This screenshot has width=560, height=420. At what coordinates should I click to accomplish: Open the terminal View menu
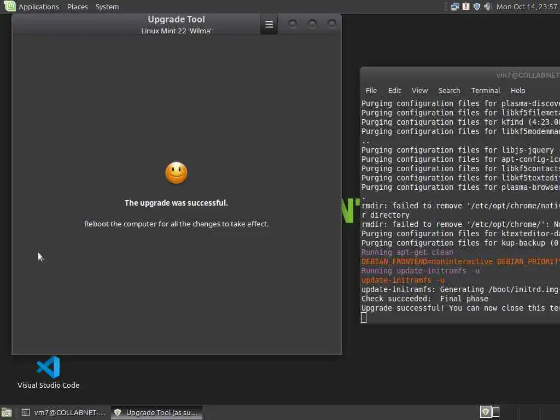[x=419, y=90]
